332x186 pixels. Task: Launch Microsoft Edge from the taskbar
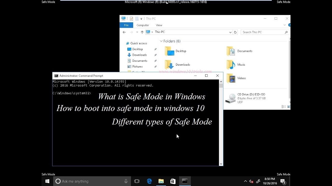149,181
